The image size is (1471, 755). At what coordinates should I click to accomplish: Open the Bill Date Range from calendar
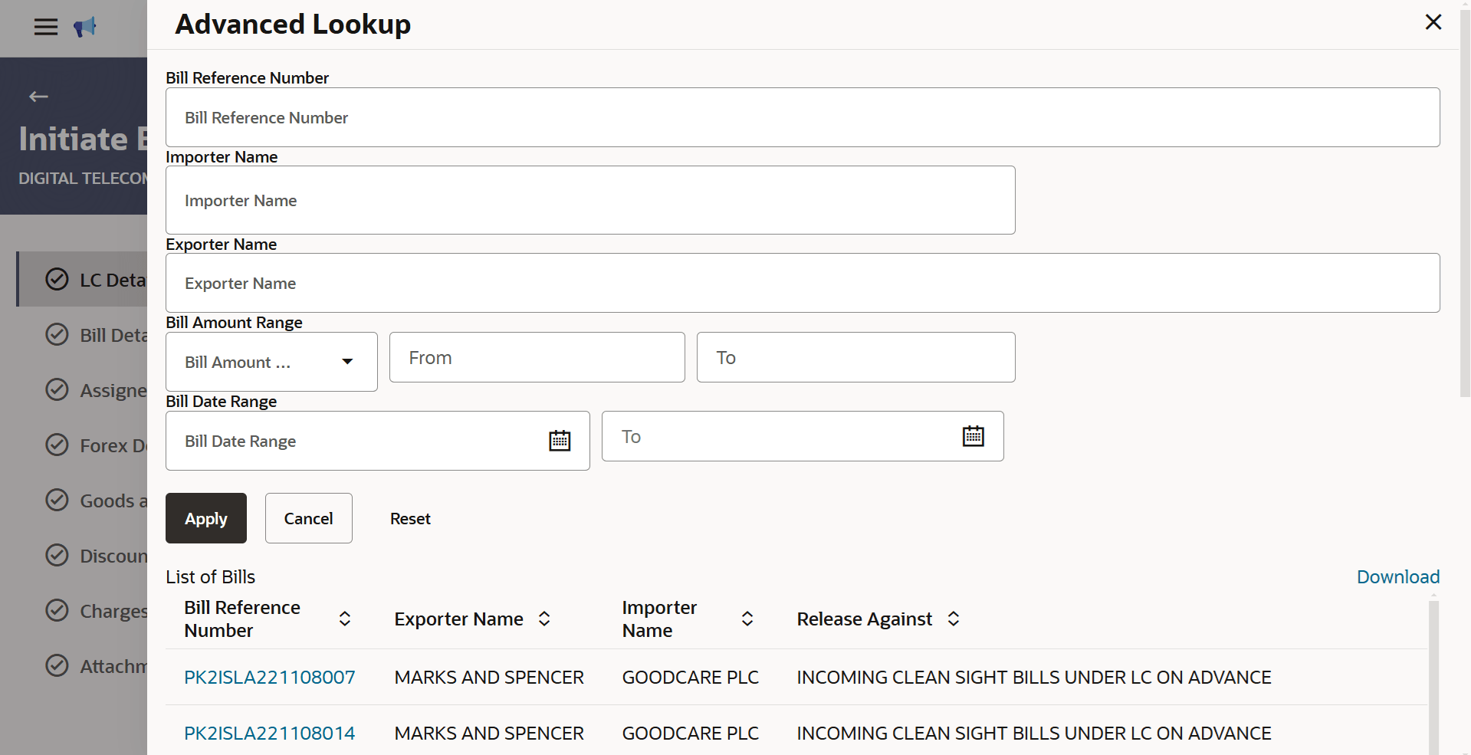[x=560, y=441]
